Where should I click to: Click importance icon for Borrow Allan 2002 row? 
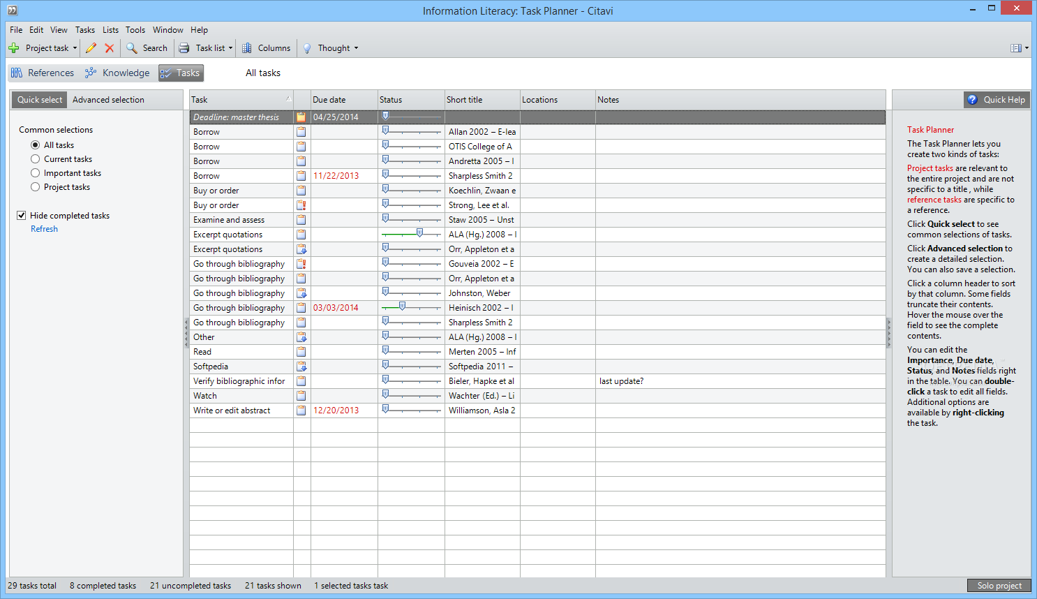(301, 132)
